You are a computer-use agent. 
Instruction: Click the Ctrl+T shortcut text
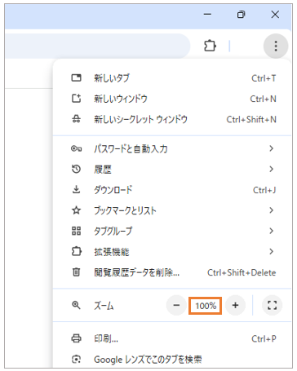[x=264, y=78]
